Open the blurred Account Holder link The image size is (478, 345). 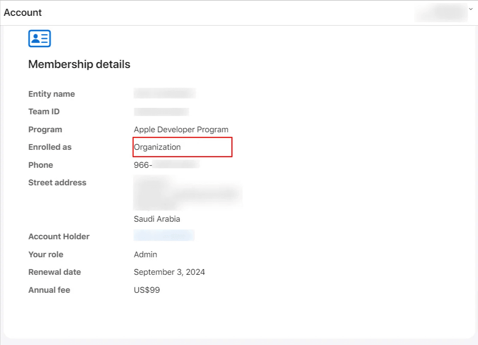coord(164,235)
